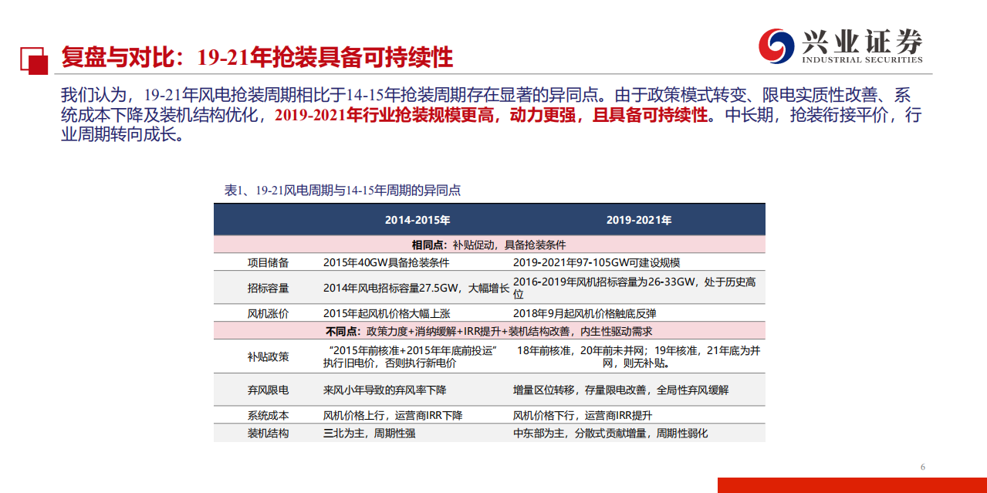Select the 2019-2021年 column header
Image resolution: width=987 pixels, height=493 pixels.
tap(639, 219)
